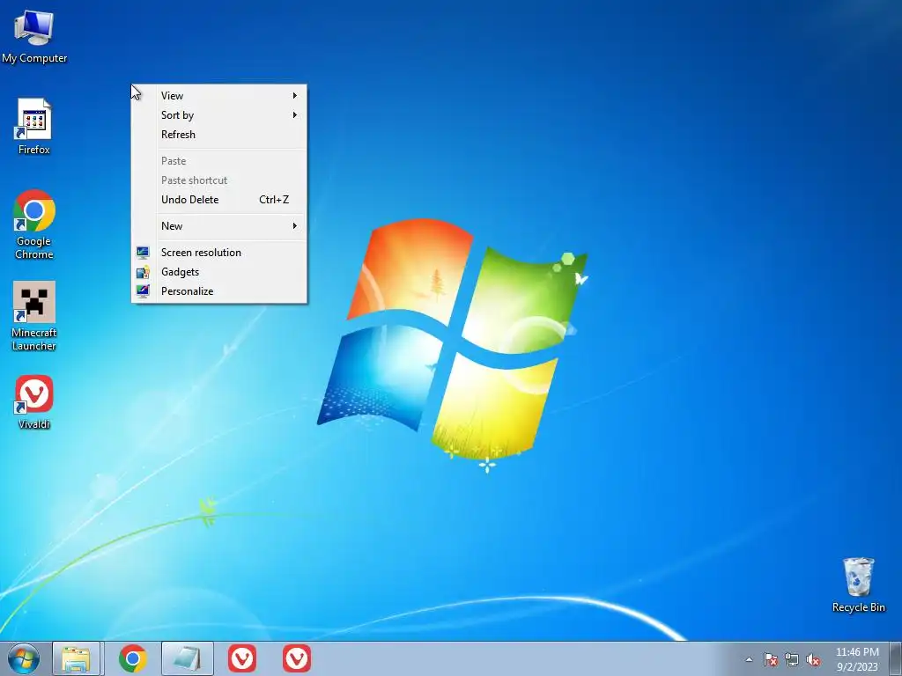The image size is (902, 676).
Task: Select the Google Chrome desktop shortcut
Action: click(x=34, y=224)
